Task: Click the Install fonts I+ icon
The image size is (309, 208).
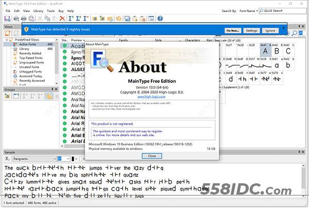Action: pos(71,19)
